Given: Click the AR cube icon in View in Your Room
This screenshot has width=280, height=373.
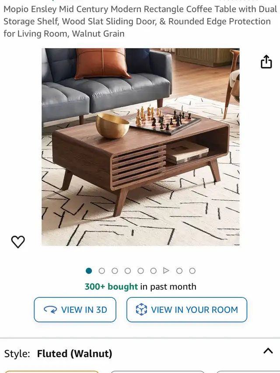Looking at the screenshot, I should pyautogui.click(x=141, y=310).
